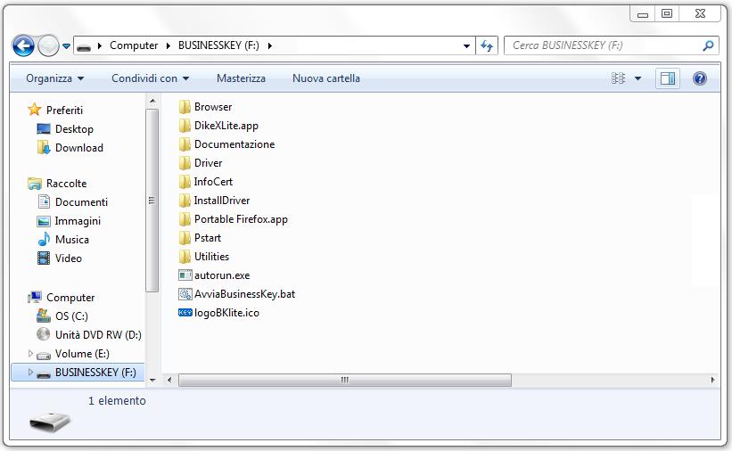Click the search magnifier icon

pyautogui.click(x=708, y=45)
